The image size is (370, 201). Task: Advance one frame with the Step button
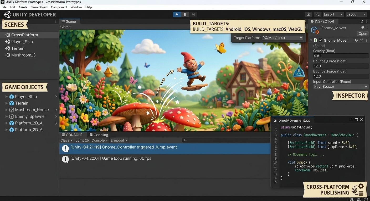click(193, 14)
